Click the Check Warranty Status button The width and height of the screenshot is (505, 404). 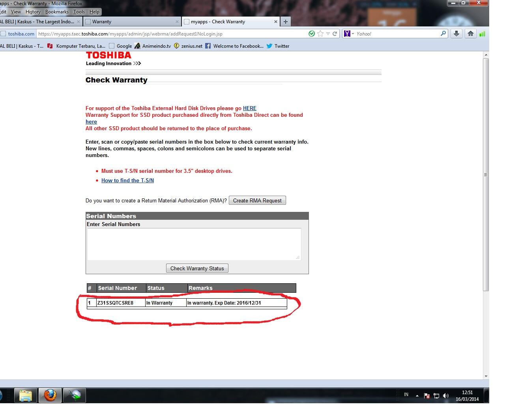[x=197, y=268]
